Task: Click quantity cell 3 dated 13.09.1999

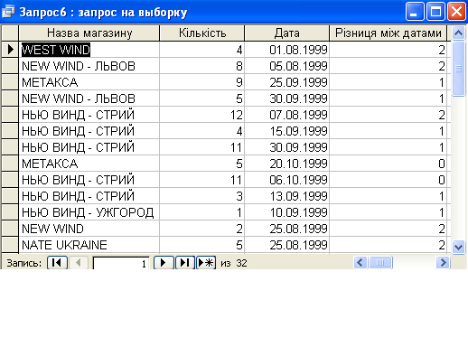Action: click(201, 196)
